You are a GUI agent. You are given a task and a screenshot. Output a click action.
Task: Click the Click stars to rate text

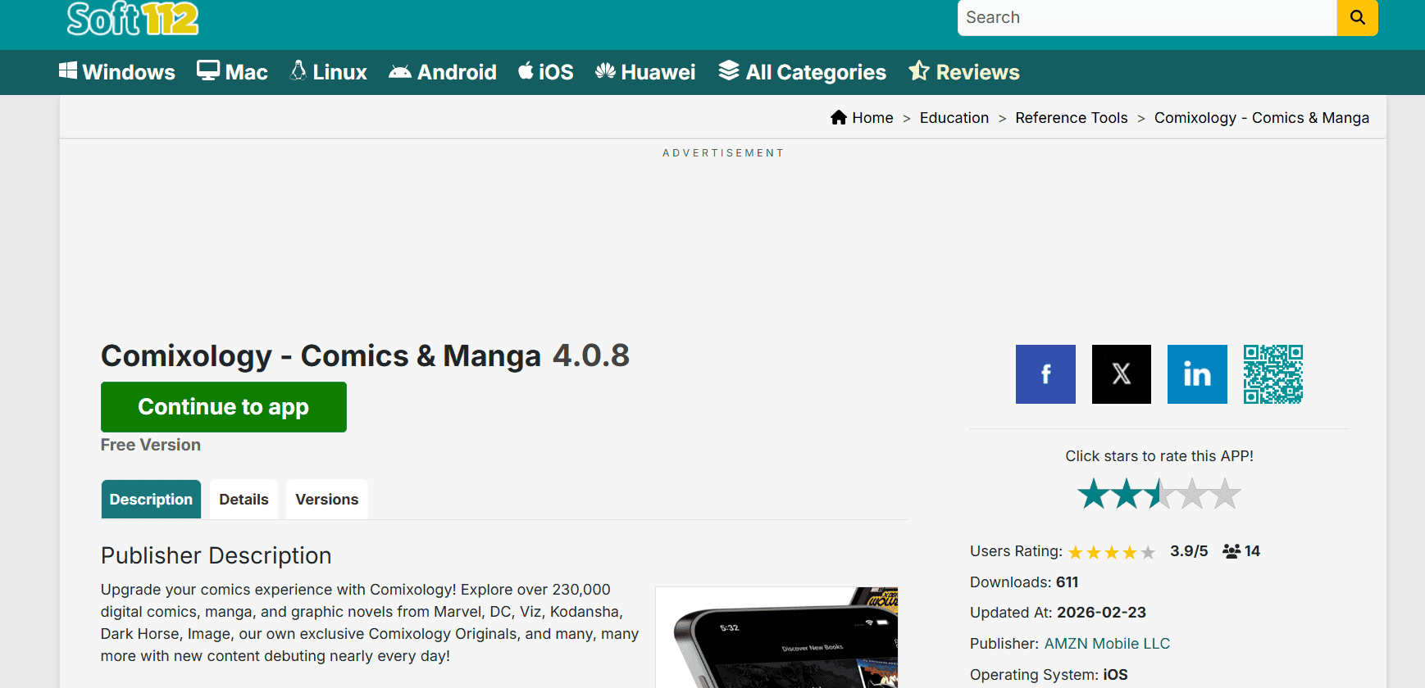[x=1159, y=456]
